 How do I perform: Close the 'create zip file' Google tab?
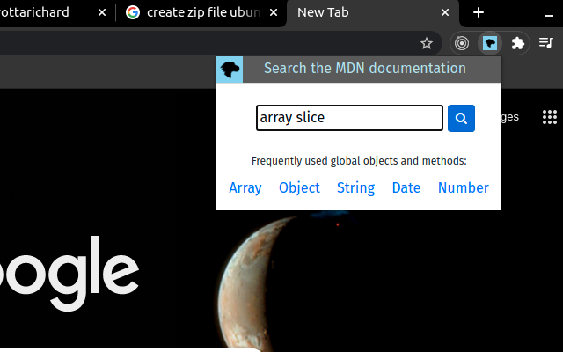click(274, 12)
